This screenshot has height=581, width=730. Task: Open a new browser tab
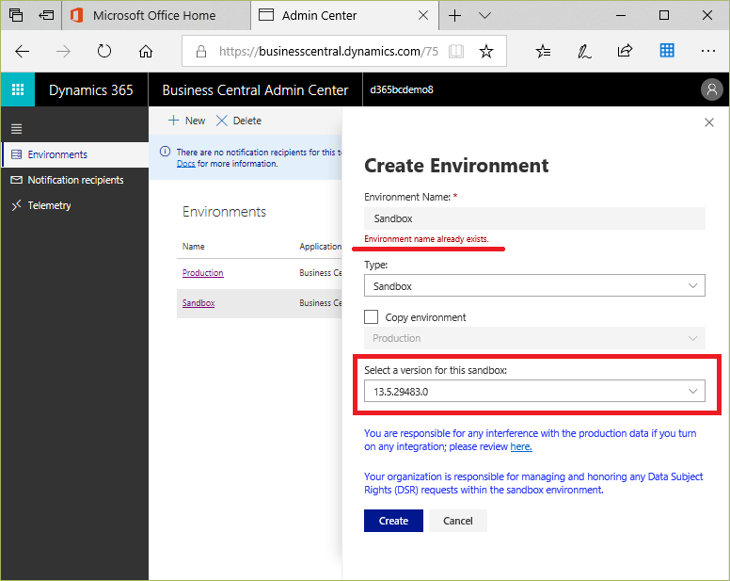coord(454,15)
